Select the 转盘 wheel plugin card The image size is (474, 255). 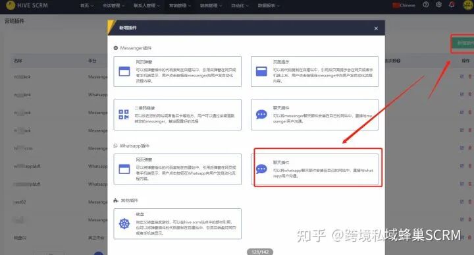click(x=178, y=224)
